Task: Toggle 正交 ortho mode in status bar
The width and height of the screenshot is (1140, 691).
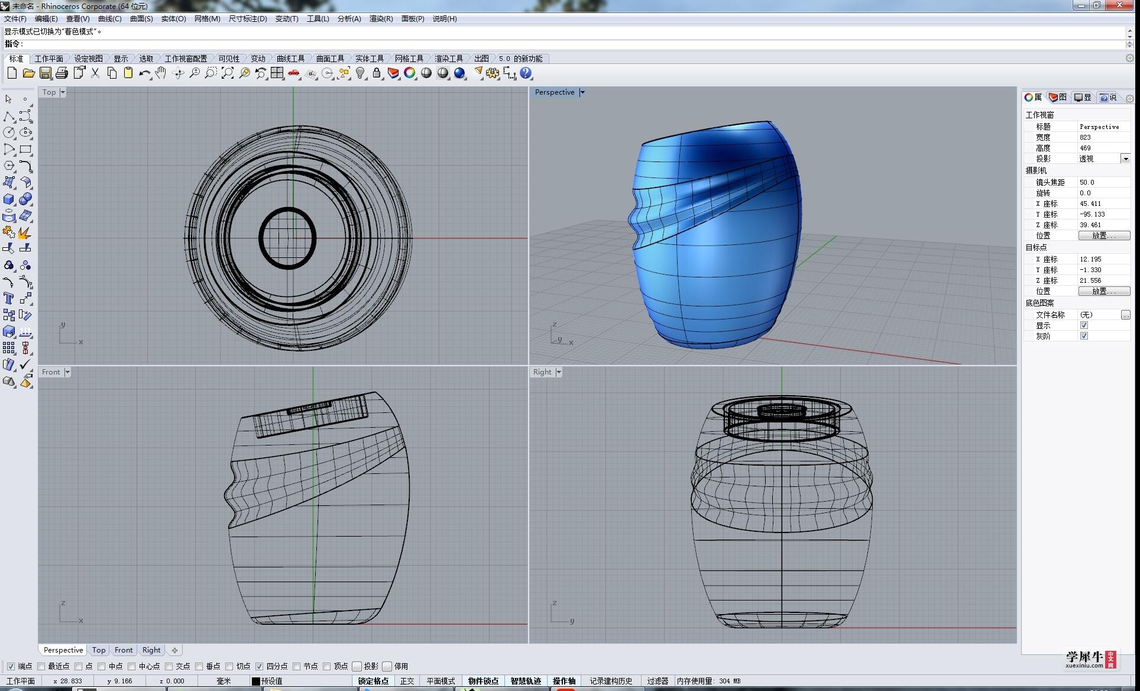Action: [407, 681]
